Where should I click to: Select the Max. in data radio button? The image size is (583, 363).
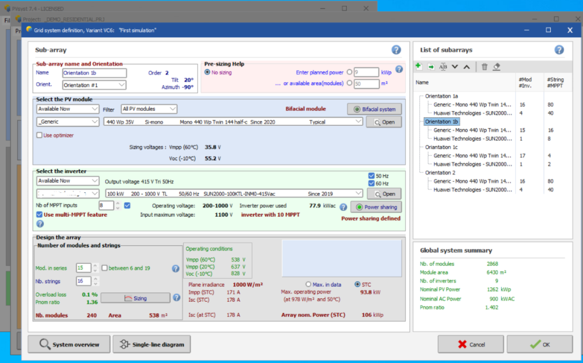[308, 284]
